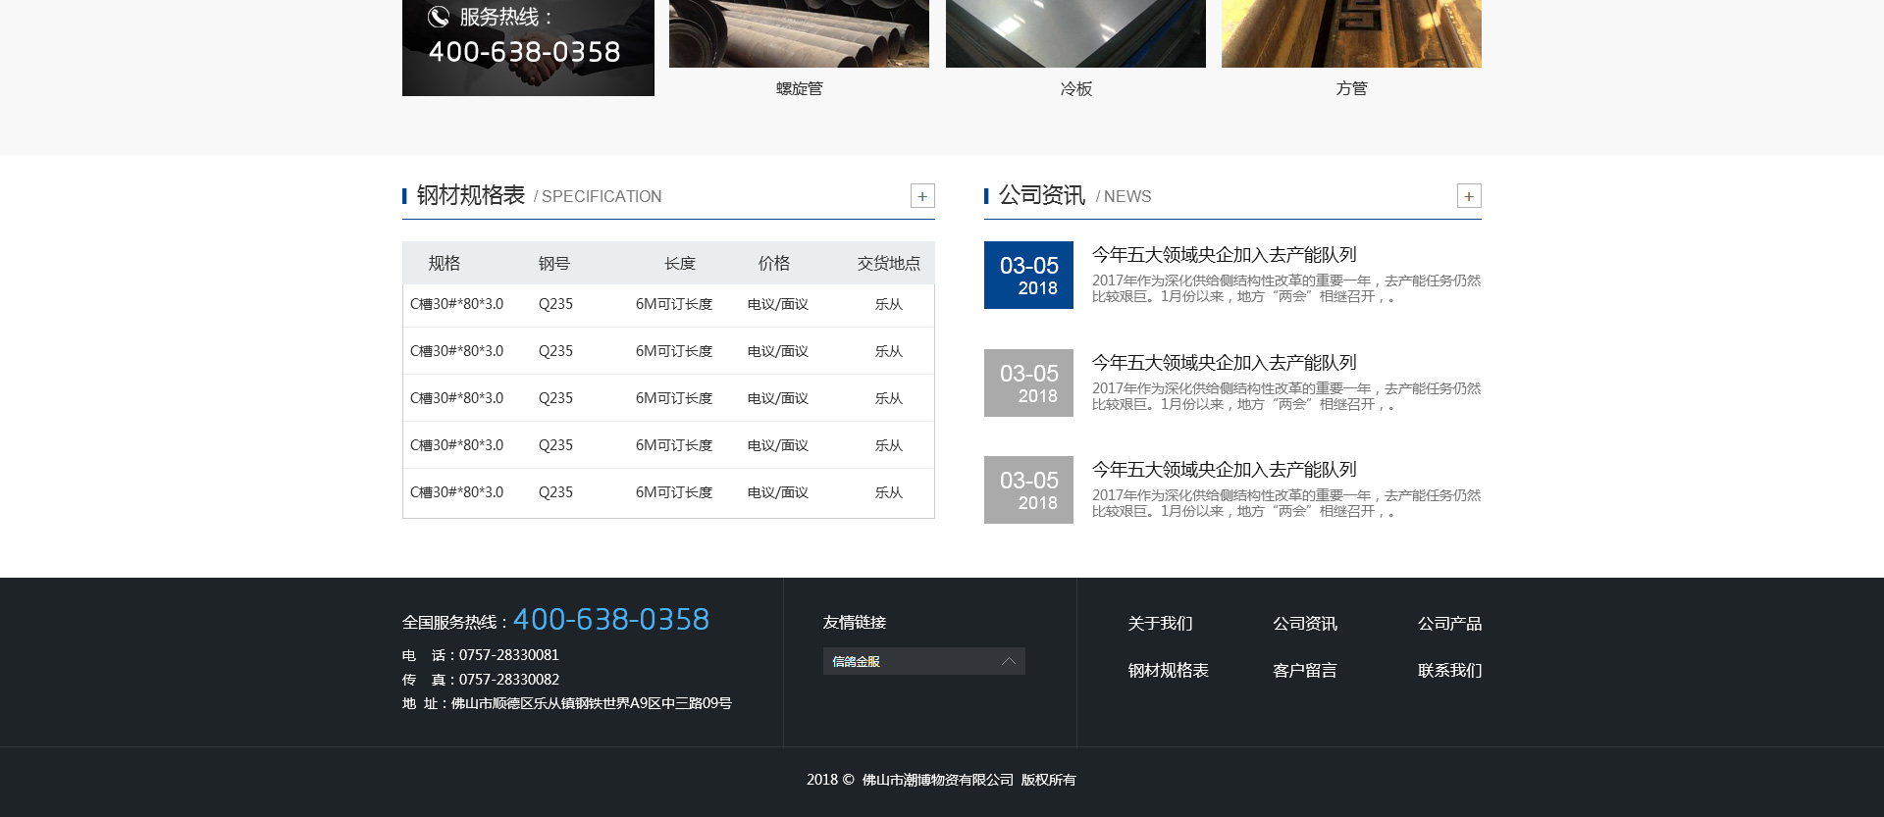Click the footer hotline number 400-638-0358

click(x=610, y=620)
